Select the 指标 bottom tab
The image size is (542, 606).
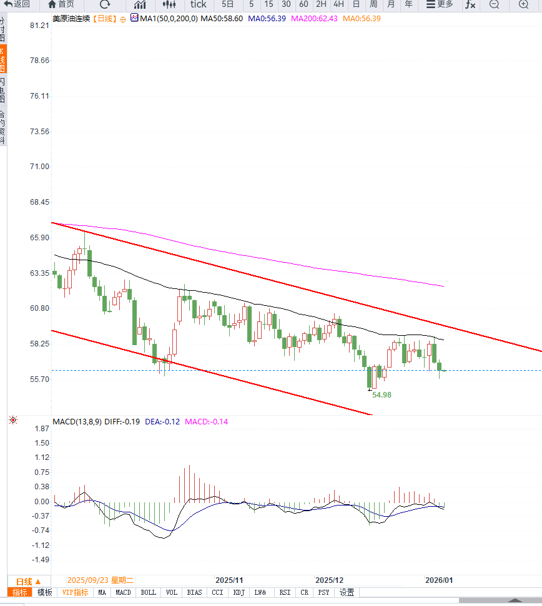pyautogui.click(x=20, y=592)
